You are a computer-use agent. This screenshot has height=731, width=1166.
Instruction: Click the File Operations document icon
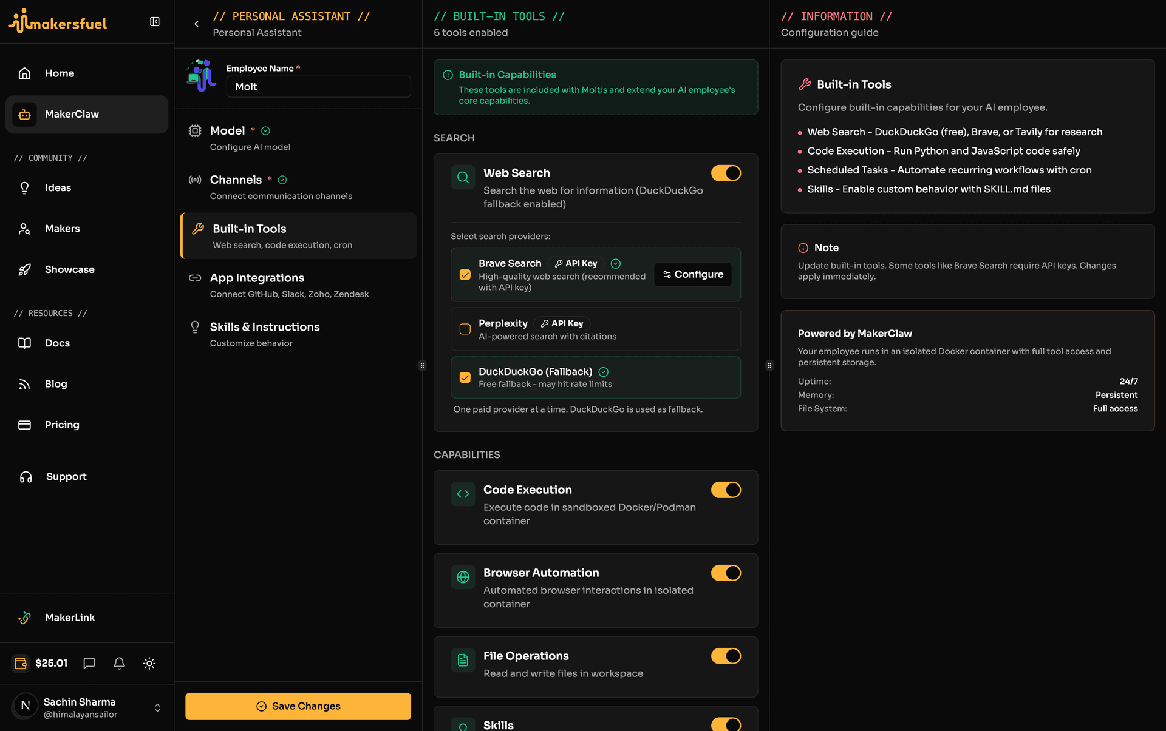[x=463, y=660]
